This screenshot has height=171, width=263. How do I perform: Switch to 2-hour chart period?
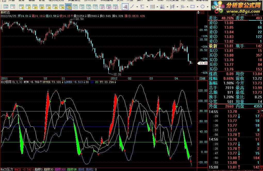point(55,7)
